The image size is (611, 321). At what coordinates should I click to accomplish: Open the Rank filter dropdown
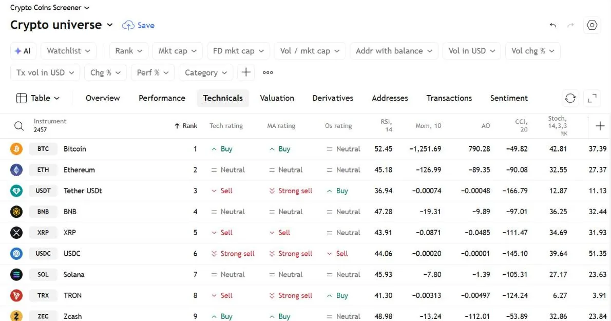[128, 51]
